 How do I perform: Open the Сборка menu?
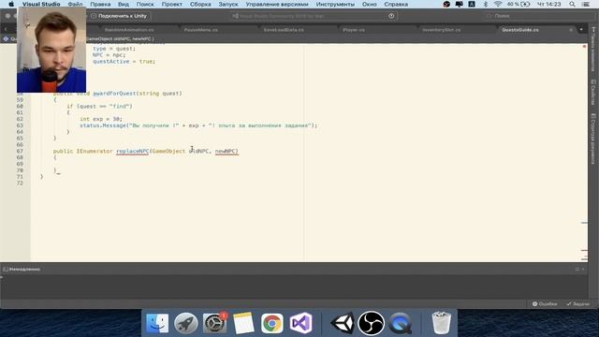pyautogui.click(x=200, y=4)
